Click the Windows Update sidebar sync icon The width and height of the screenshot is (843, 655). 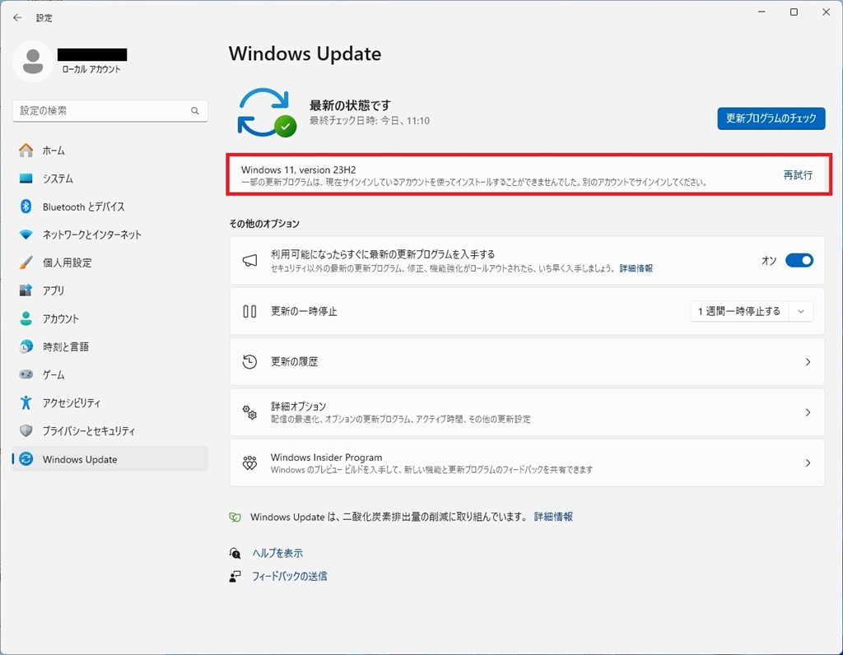26,459
